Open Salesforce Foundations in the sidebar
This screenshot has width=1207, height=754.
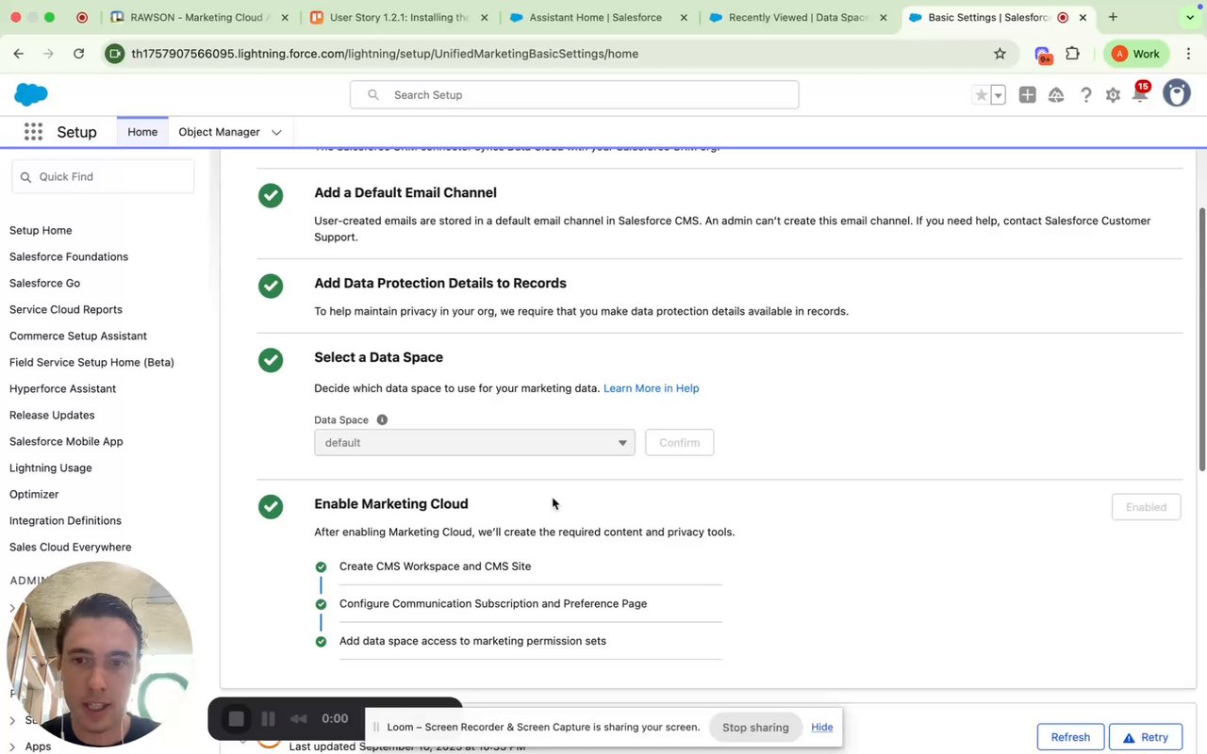[x=69, y=256]
